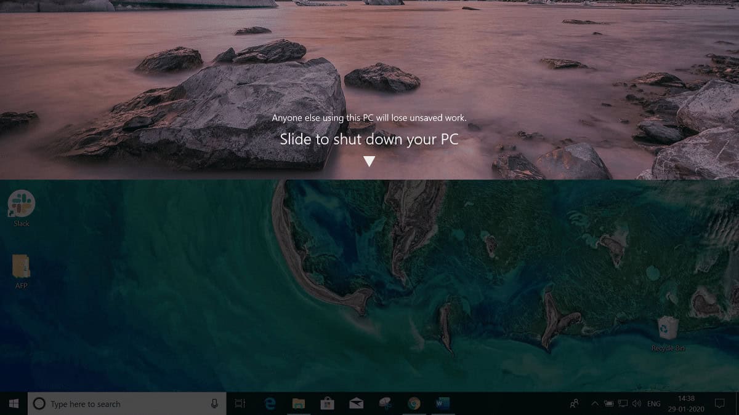Switch to Microsoft Word from taskbar

click(x=442, y=404)
